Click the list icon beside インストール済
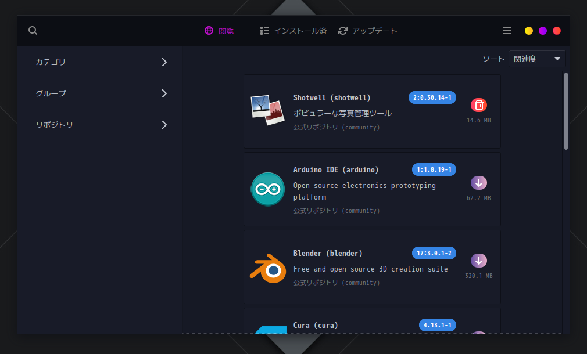The image size is (587, 354). [x=264, y=31]
